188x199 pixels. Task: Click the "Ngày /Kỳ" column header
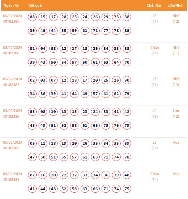click(11, 6)
